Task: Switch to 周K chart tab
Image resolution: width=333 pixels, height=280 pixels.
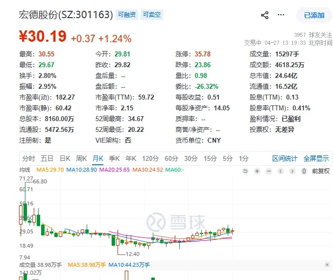Action: point(81,158)
